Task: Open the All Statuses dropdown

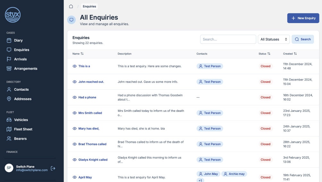Action: (x=274, y=39)
